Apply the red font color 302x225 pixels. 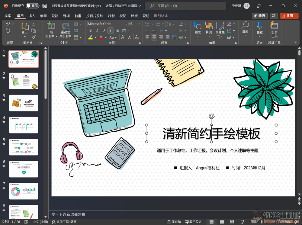click(101, 37)
